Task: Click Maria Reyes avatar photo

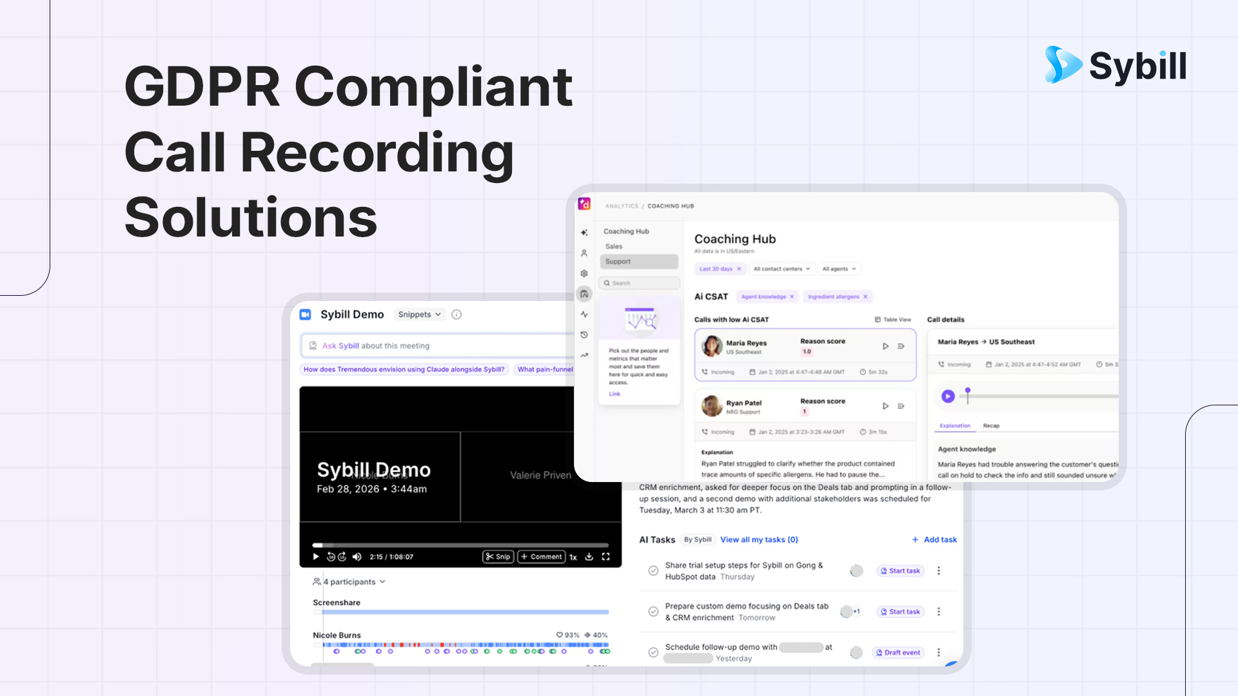Action: [x=712, y=346]
